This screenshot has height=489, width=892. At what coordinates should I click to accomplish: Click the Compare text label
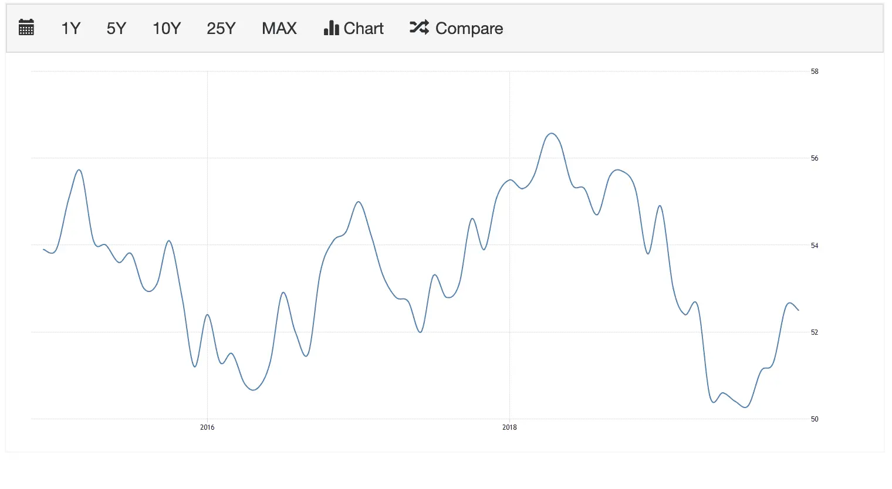469,28
